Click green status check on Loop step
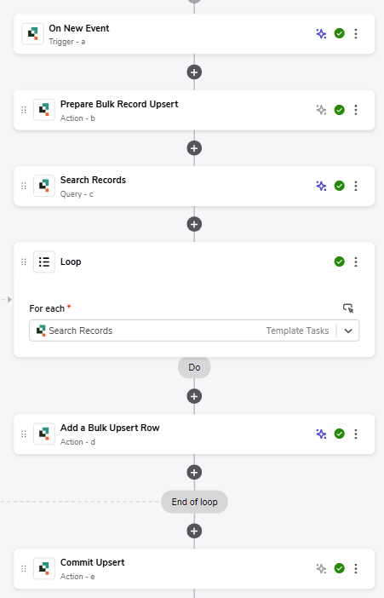 pyautogui.click(x=340, y=262)
